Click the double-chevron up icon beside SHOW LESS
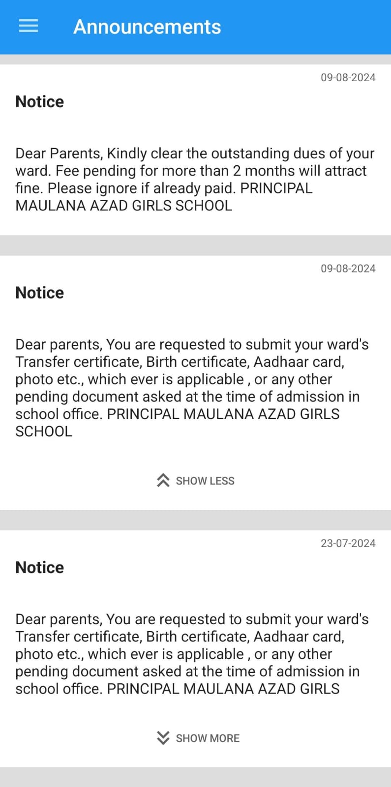The height and width of the screenshot is (787, 391). pos(163,481)
